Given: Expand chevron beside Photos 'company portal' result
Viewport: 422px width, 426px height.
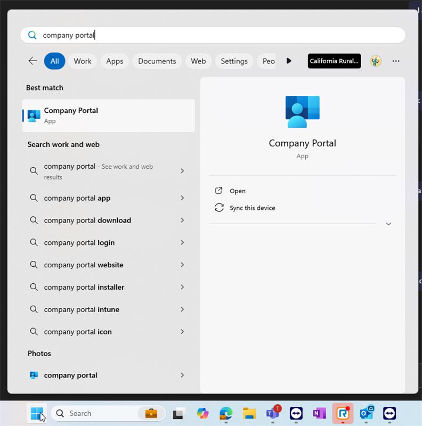Looking at the screenshot, I should click(182, 375).
